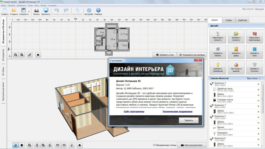Click Добавить колонну column tool
This screenshot has height=149, width=265.
click(x=255, y=67)
